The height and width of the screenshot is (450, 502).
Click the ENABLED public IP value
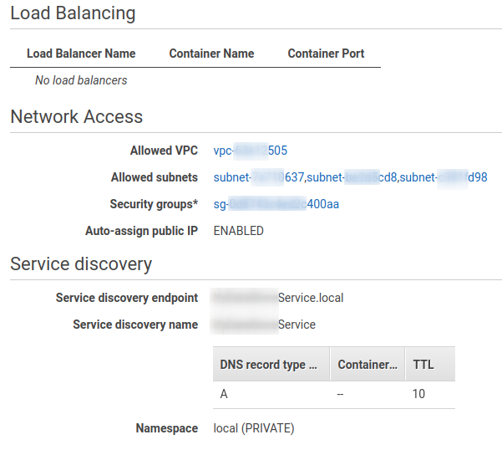pyautogui.click(x=239, y=231)
